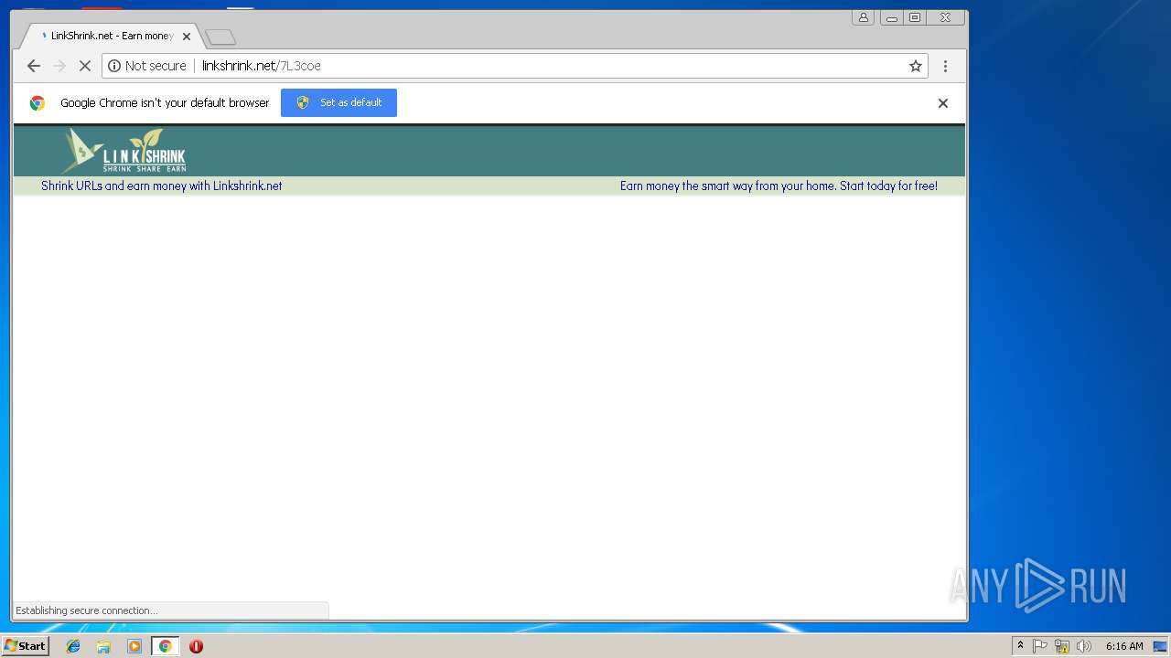Screen dimensions: 1171x658
Task: Launch Internet Explorer from taskbar
Action: pos(73,646)
